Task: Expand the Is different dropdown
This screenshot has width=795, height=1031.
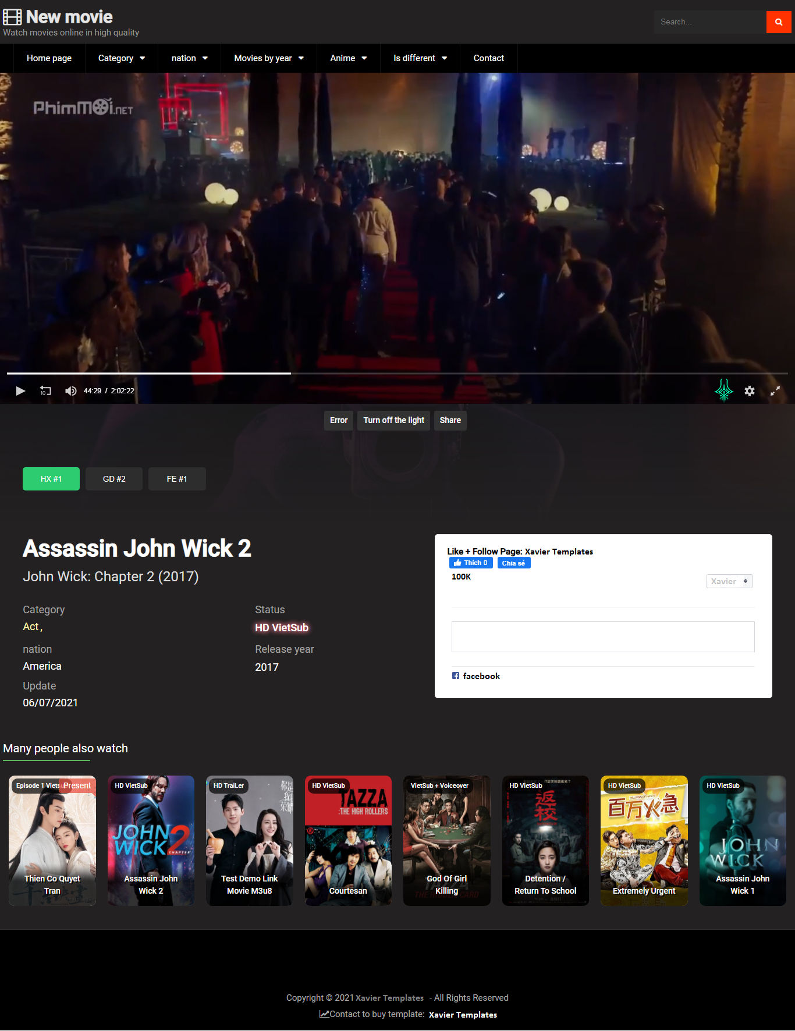Action: click(x=420, y=58)
